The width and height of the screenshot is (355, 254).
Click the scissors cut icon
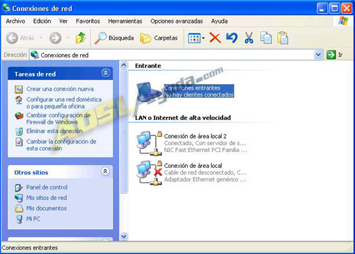click(x=249, y=37)
